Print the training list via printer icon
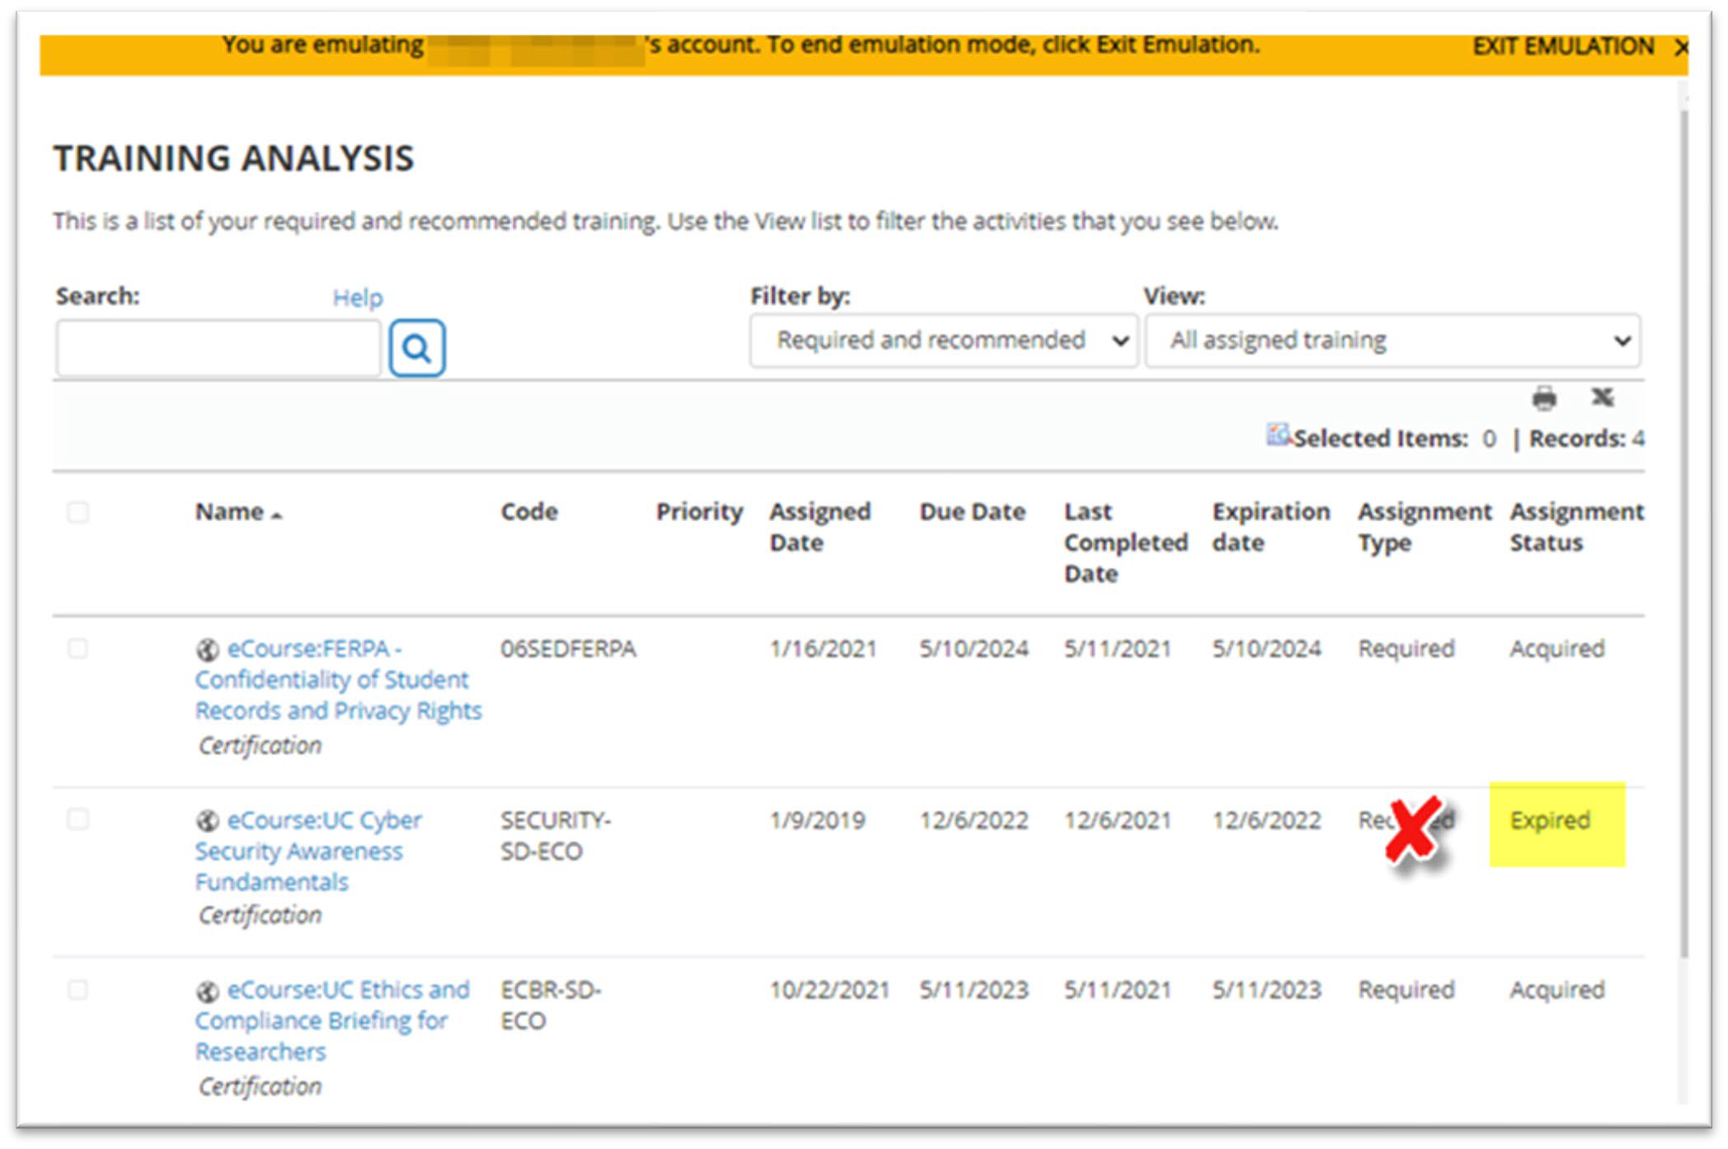 1544,398
